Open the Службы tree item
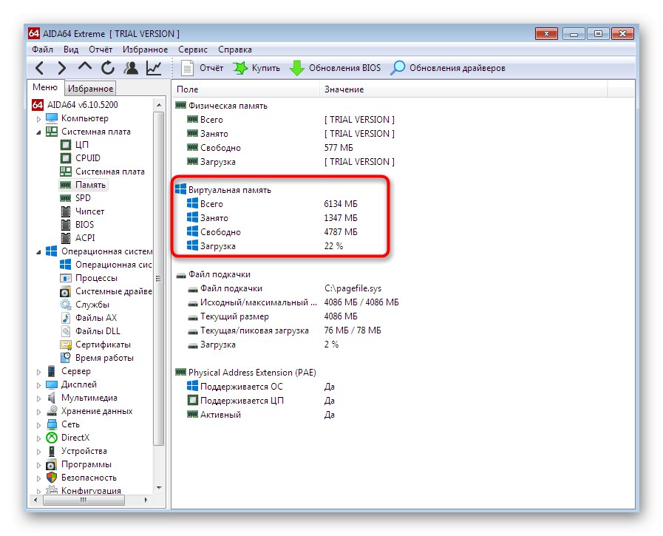Viewport: 663px width, 536px height. tap(92, 305)
